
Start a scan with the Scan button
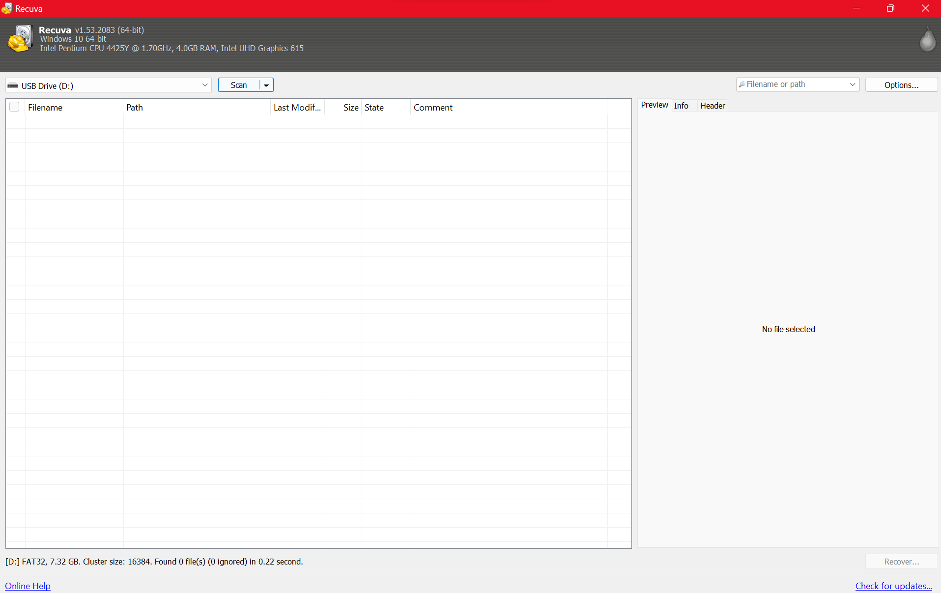pyautogui.click(x=239, y=85)
